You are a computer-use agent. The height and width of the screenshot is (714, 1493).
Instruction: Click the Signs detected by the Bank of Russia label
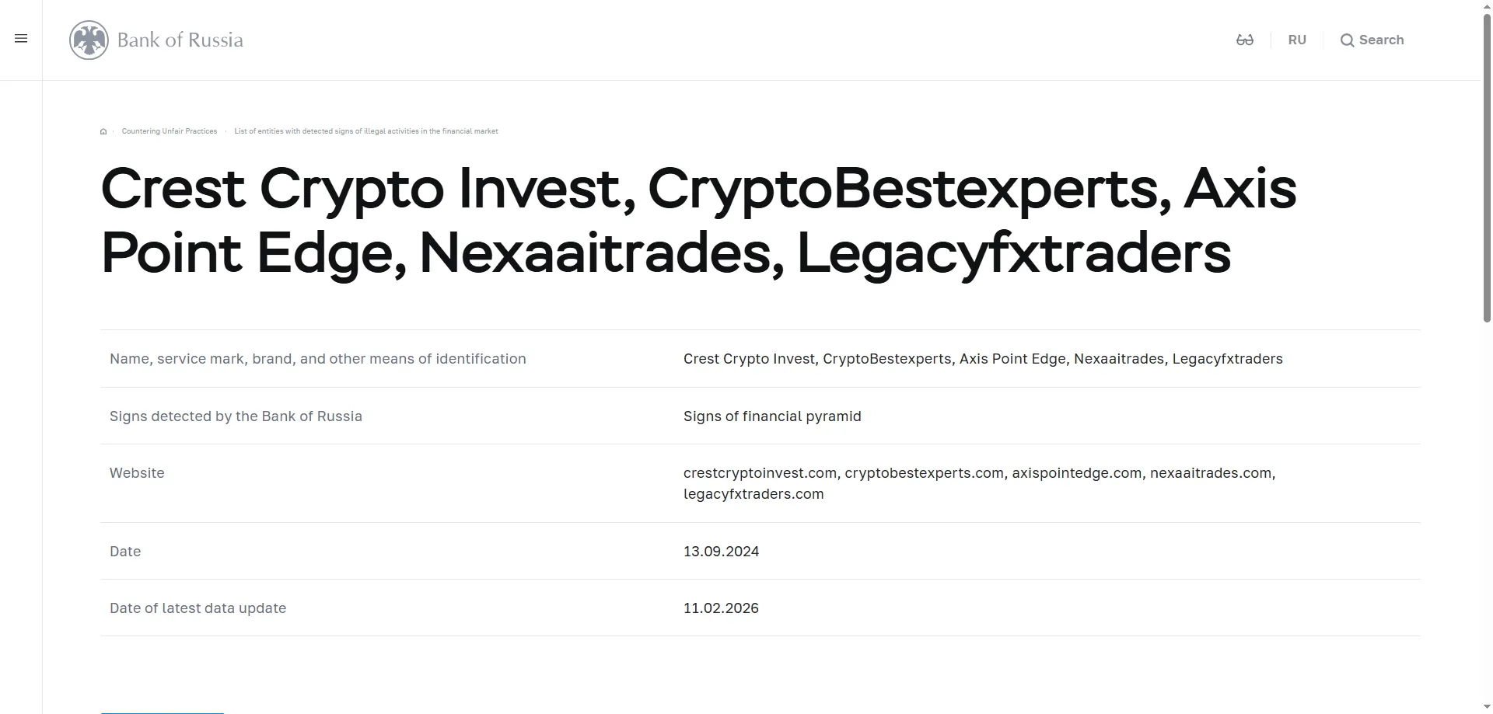click(x=236, y=416)
